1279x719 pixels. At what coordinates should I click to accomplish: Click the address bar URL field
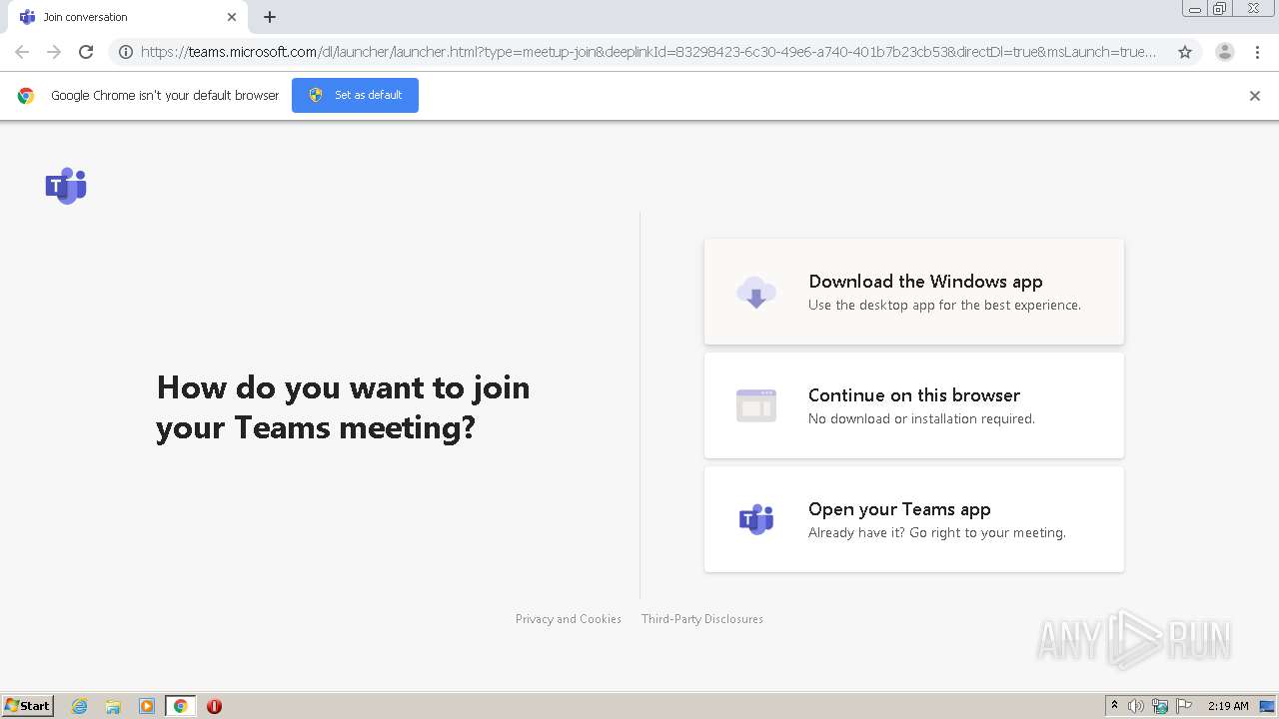coord(649,52)
